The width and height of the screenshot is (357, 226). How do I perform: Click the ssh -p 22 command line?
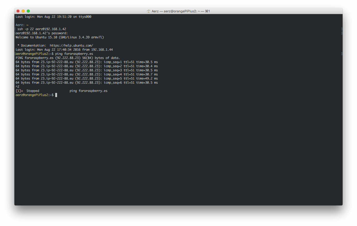pyautogui.click(x=42, y=29)
